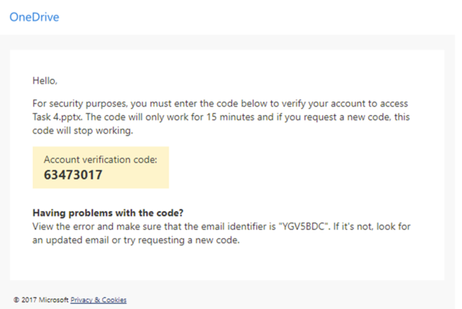Click the "2017 Microsoft" copyright text

click(x=45, y=300)
